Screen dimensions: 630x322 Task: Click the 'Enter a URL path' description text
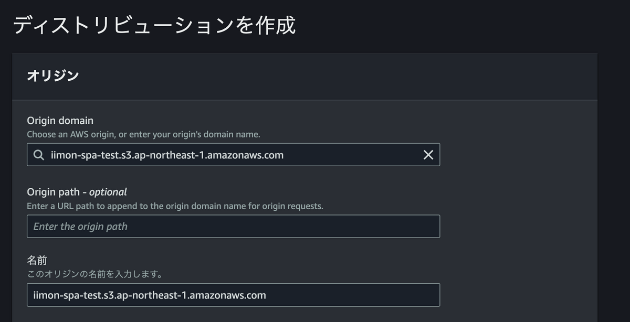175,206
